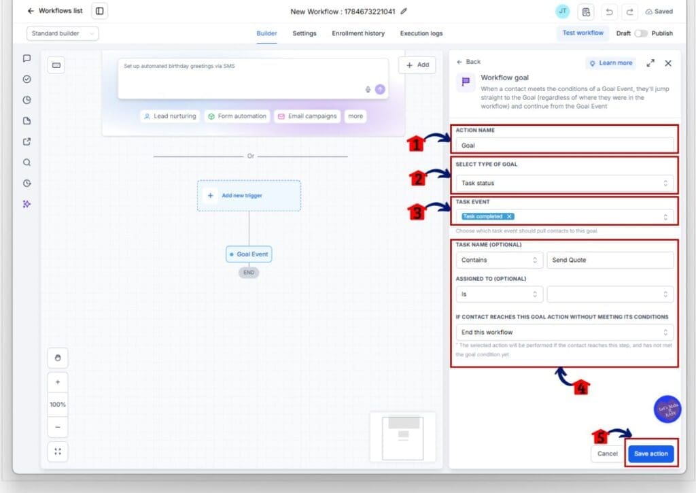Open the sticky note sidebar icon

click(x=27, y=121)
